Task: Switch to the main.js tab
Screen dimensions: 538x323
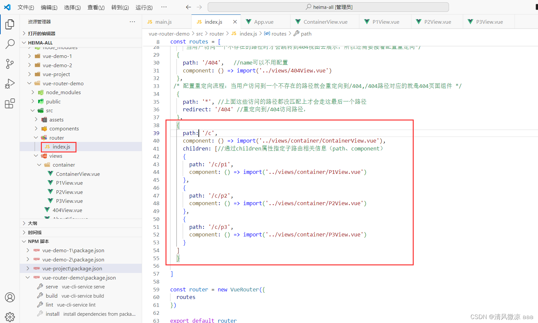Action: pyautogui.click(x=167, y=22)
